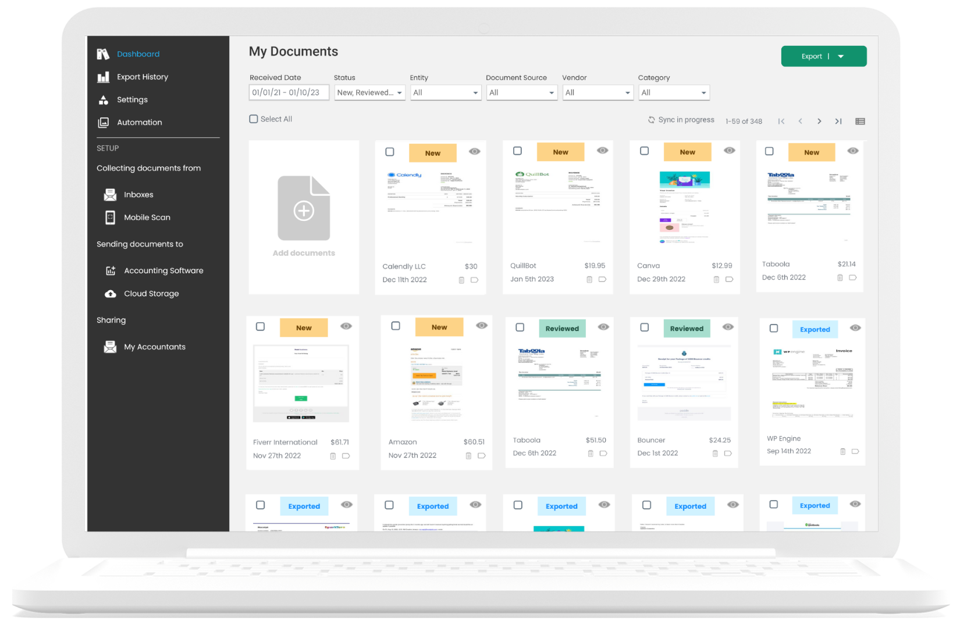Viewport: 960px width, 628px height.
Task: Select the Taboola $21.14 document checkbox
Action: 769,151
